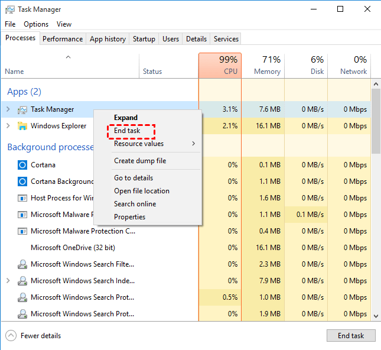Screen dimensions: 381x350
Task: Choose Properties in the context menu
Action: point(129,217)
